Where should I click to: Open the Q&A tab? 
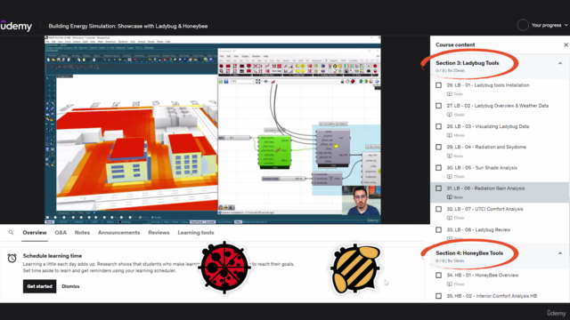coord(61,233)
